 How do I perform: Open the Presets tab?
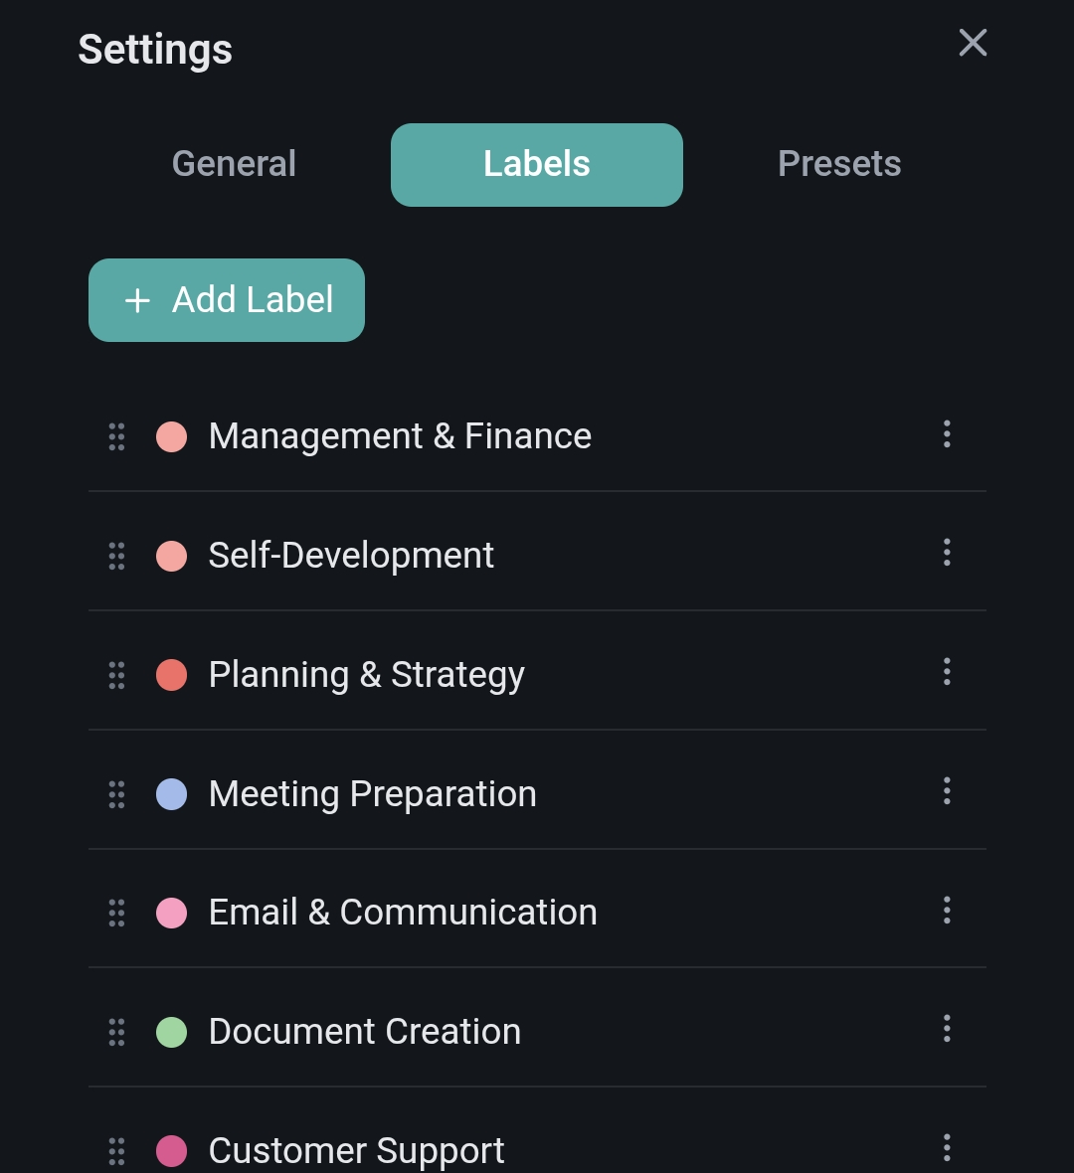pyautogui.click(x=839, y=164)
